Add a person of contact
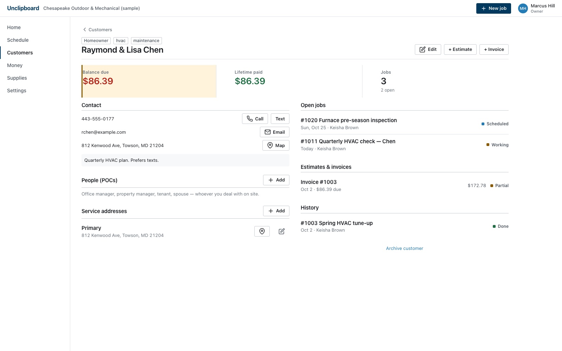The height and width of the screenshot is (351, 562). pos(276,180)
